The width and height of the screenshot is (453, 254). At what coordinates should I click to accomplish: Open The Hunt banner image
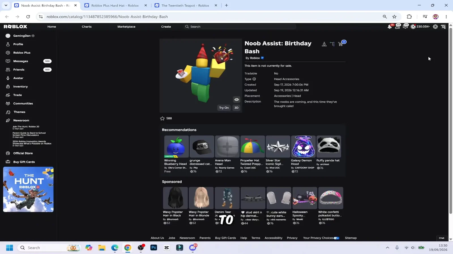(28, 189)
